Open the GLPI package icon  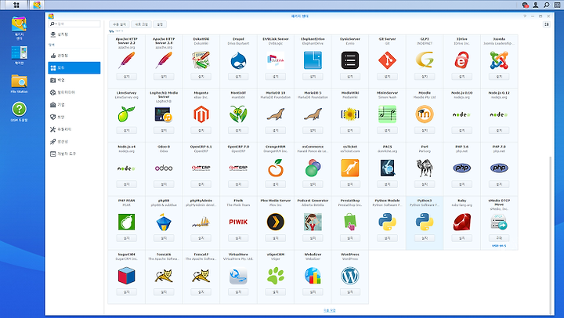pyautogui.click(x=425, y=60)
